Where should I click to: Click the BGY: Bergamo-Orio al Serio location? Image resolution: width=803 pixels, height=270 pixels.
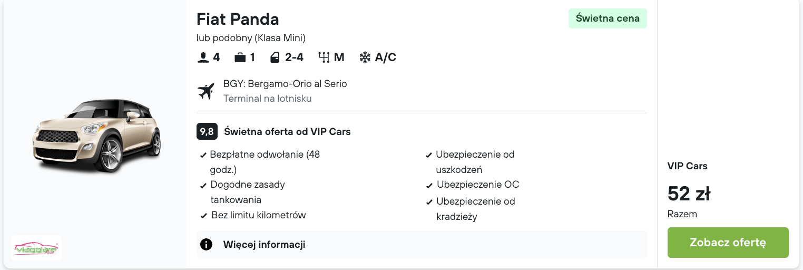(285, 84)
